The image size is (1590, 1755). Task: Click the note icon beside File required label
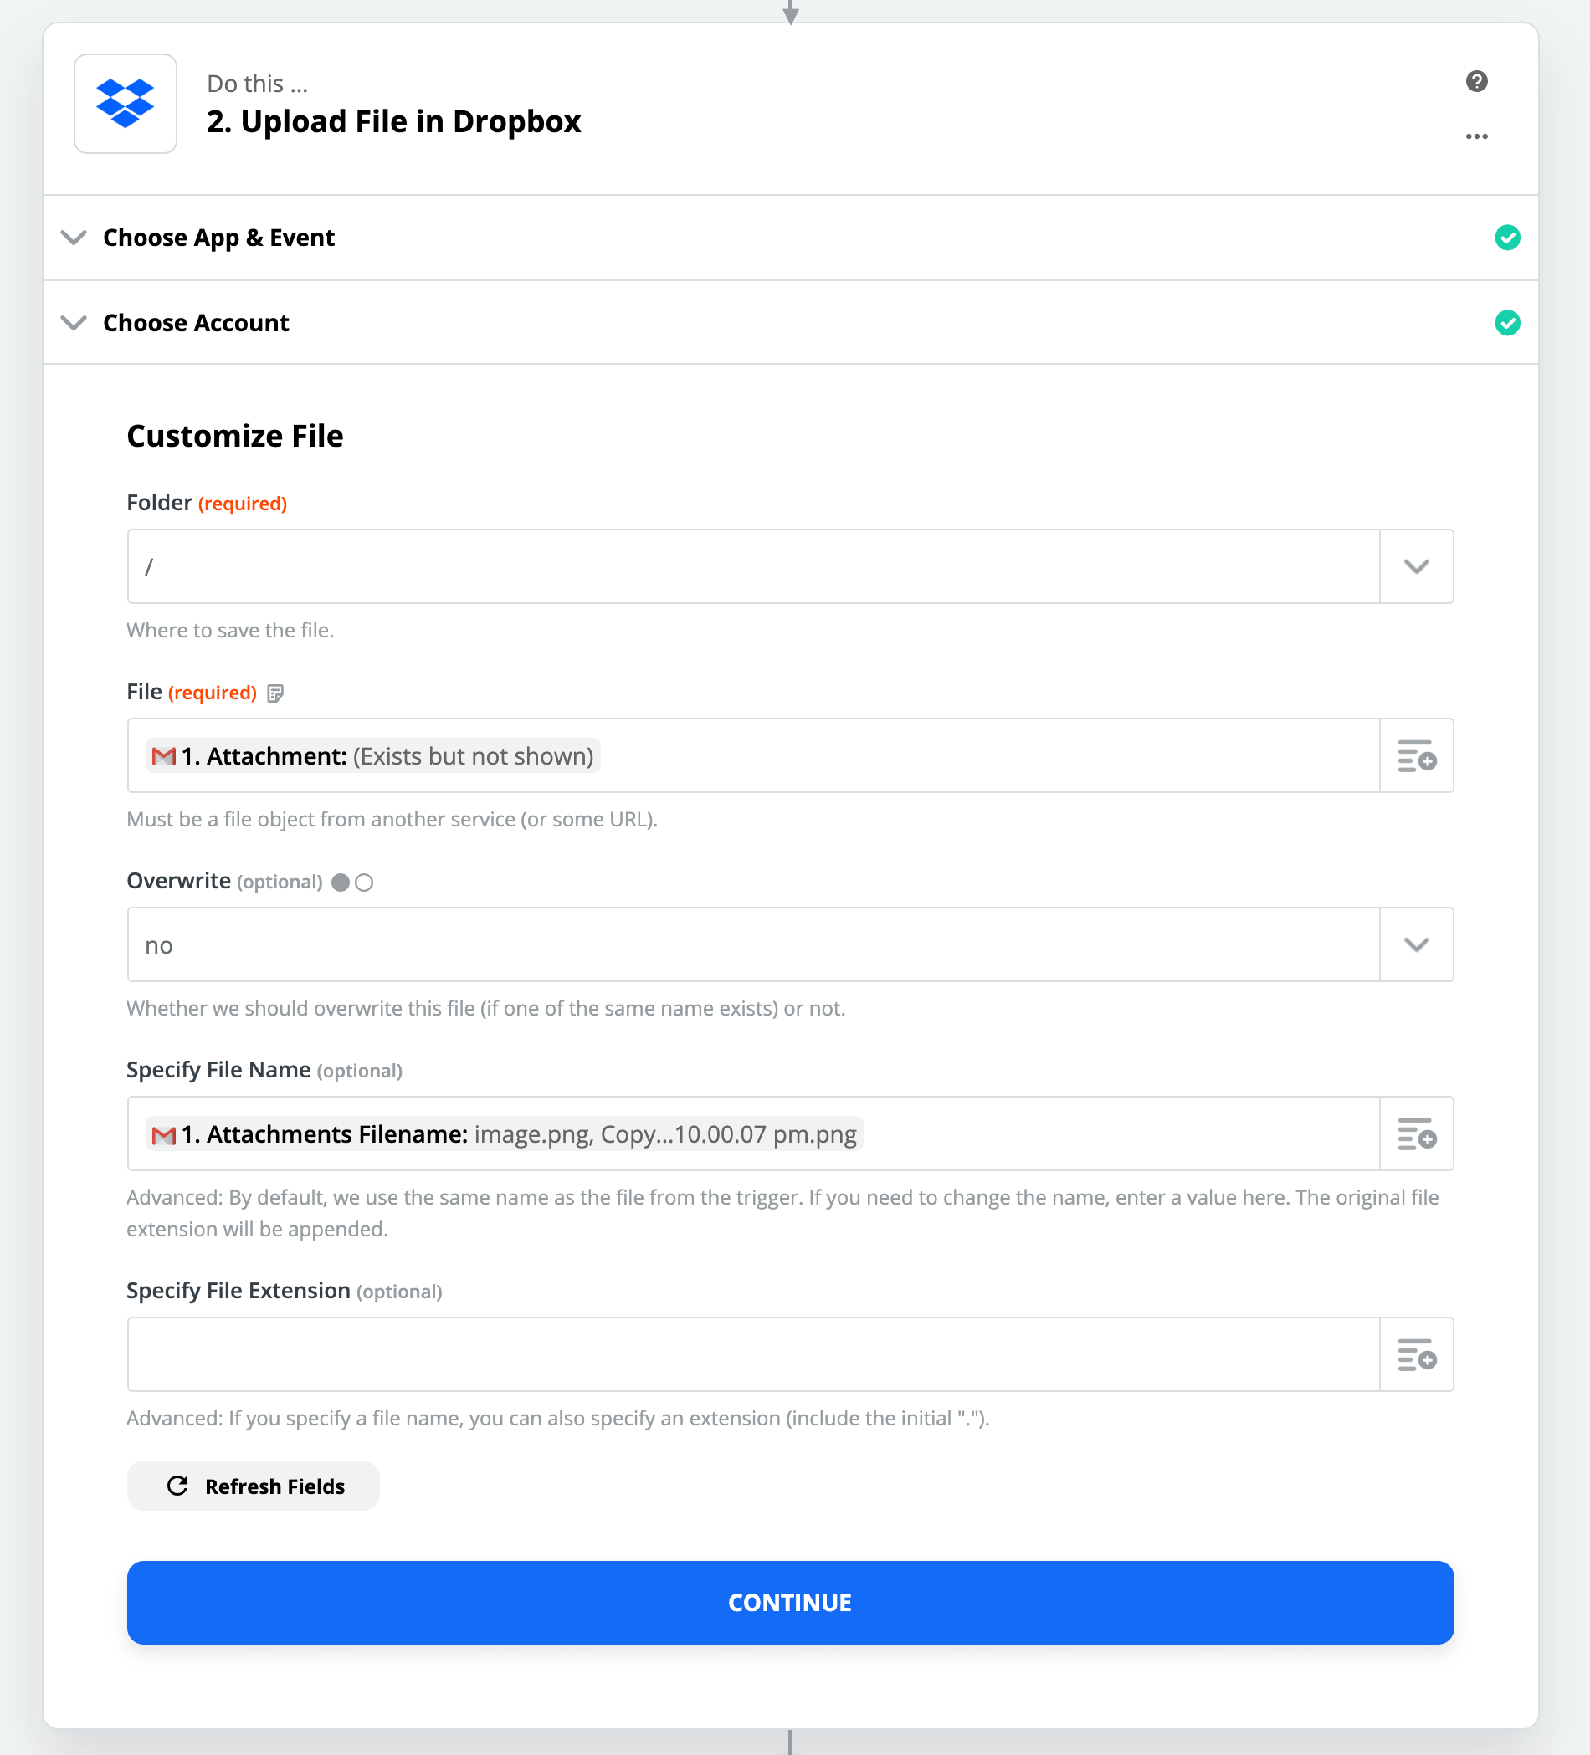coord(275,693)
